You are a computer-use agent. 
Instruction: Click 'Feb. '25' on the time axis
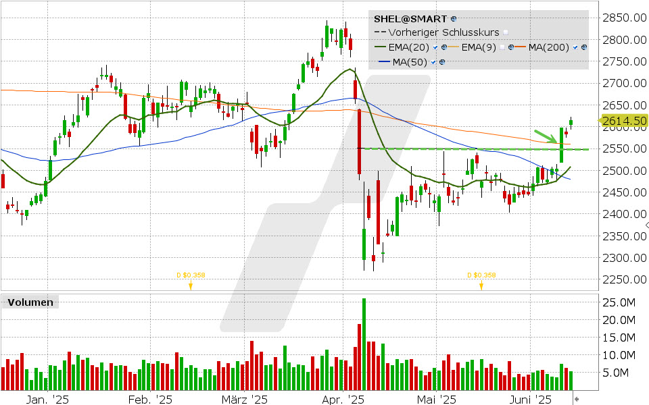pos(150,400)
